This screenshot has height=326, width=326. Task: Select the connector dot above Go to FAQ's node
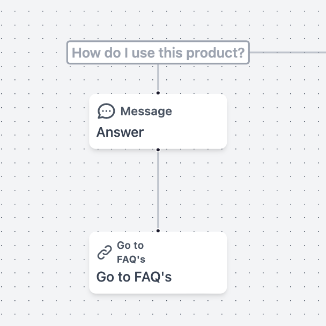(158, 231)
